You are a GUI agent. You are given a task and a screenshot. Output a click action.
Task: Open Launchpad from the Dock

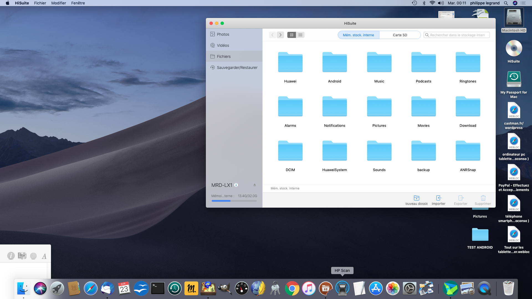(57, 288)
